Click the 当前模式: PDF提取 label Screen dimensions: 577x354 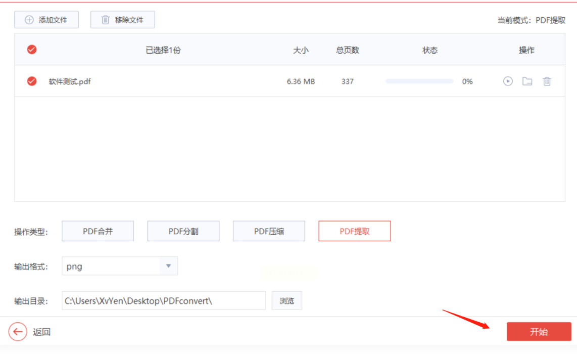[x=532, y=20]
